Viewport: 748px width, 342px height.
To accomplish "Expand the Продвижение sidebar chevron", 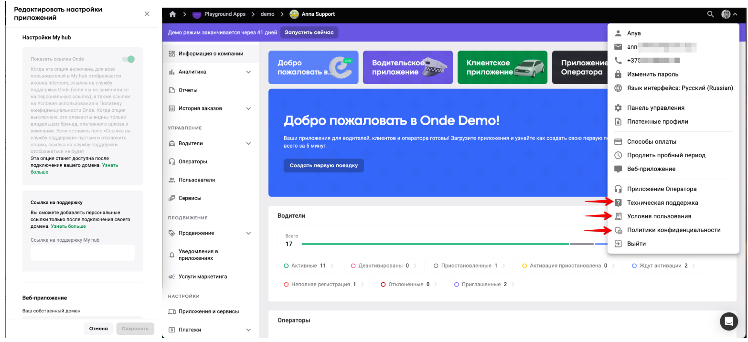I will click(x=248, y=233).
